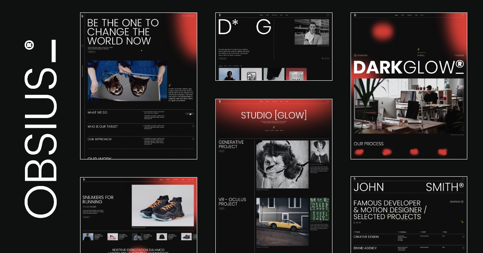Image resolution: width=483 pixels, height=253 pixels.
Task: Click the button under Generative Project title
Action: 222,151
